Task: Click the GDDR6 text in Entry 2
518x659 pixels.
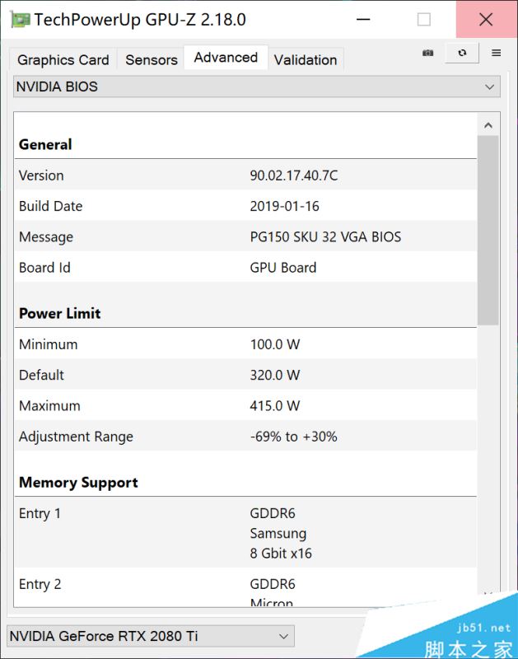Action: click(x=273, y=584)
